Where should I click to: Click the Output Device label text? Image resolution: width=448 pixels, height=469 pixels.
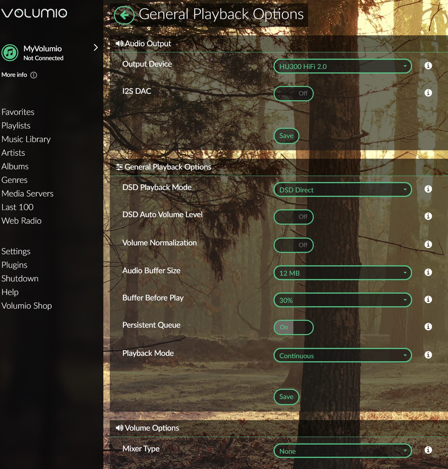(147, 64)
